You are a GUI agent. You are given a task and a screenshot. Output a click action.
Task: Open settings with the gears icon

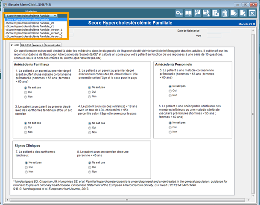pos(179,13)
